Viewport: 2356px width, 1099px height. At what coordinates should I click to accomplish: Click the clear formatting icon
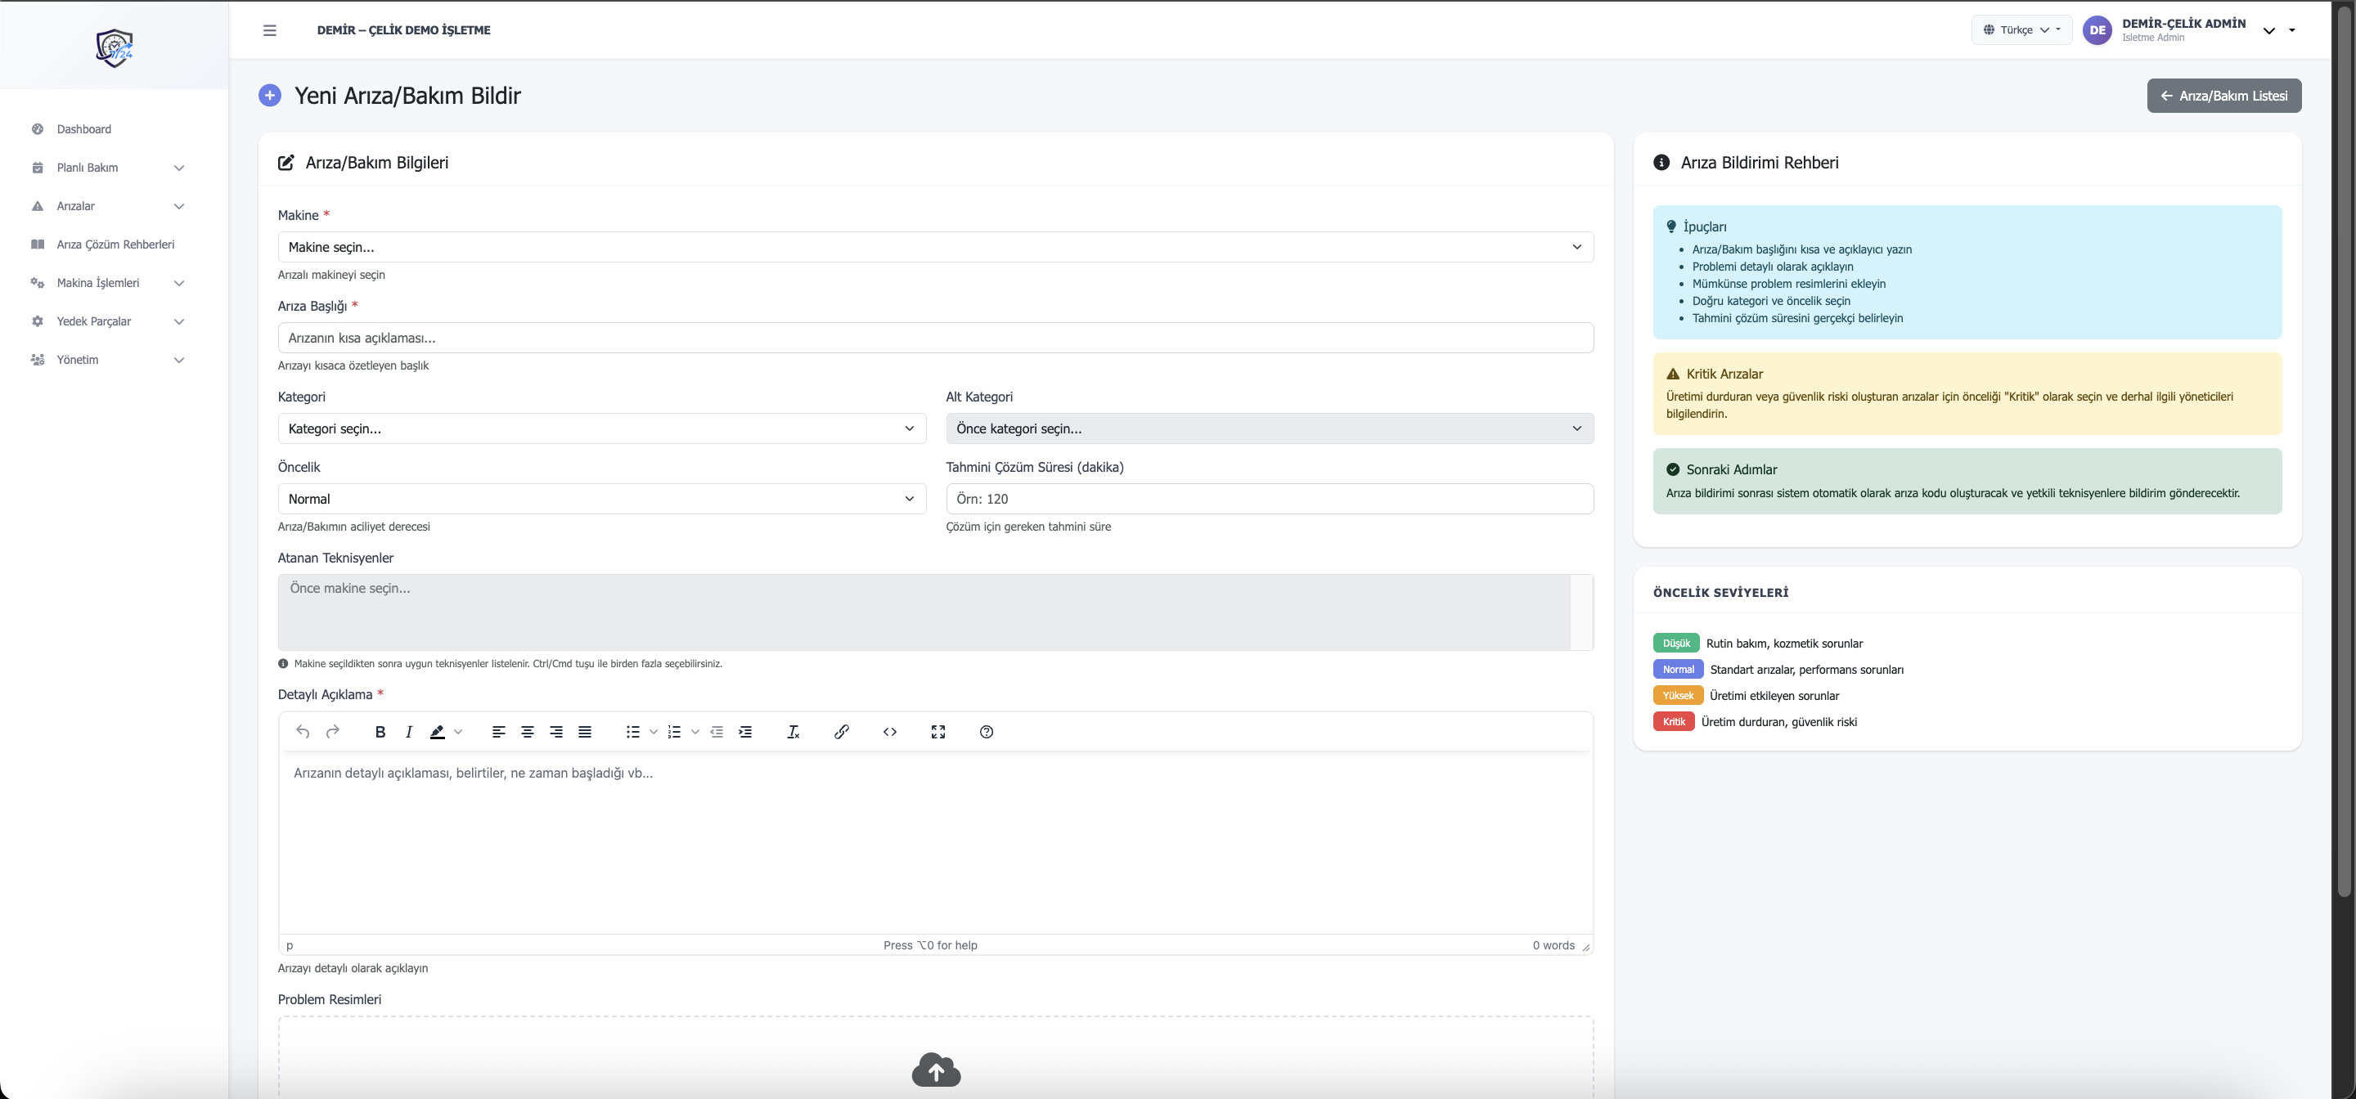coord(793,732)
